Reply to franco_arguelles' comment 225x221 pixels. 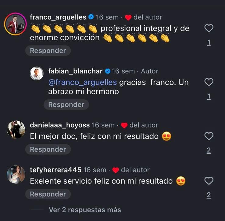click(x=48, y=51)
